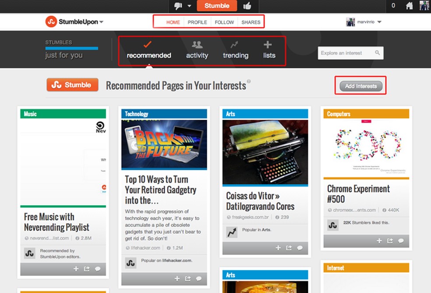Screen dimensions: 431x293
Task: Click the 2.8M views count
Action: [84, 238]
